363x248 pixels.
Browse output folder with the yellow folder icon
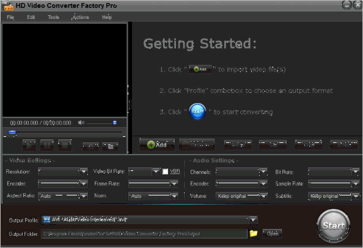(x=253, y=233)
